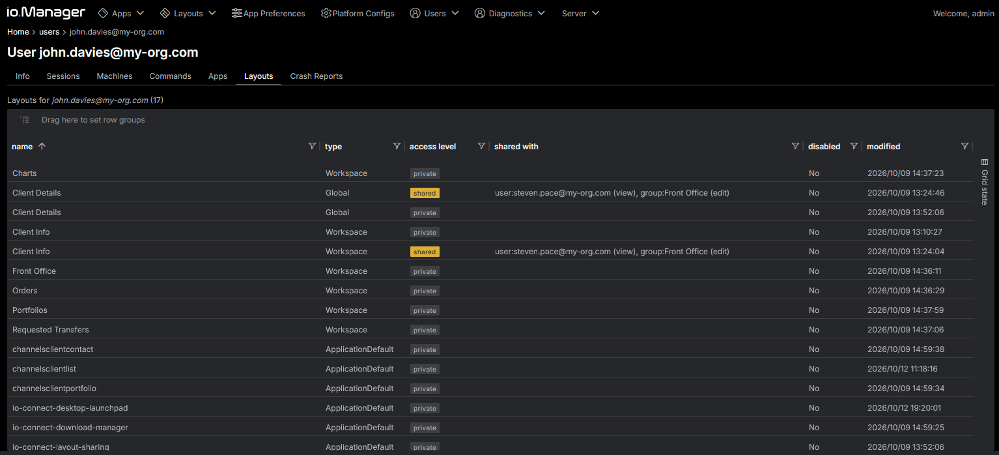The width and height of the screenshot is (999, 455).
Task: Expand the Diagnostics navigation menu
Action: pos(510,13)
